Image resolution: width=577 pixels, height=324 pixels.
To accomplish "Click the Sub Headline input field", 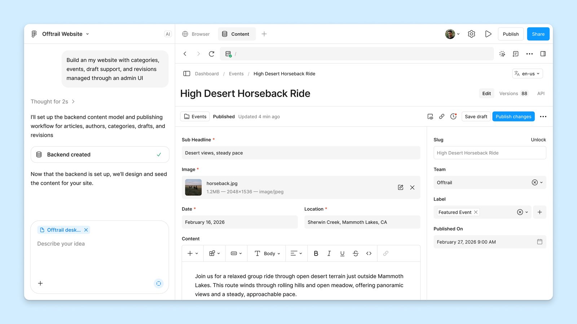I will [x=301, y=153].
